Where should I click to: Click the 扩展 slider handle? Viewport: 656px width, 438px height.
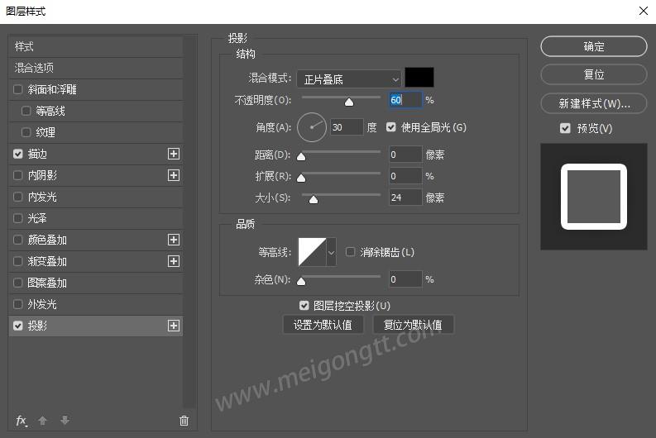point(301,178)
